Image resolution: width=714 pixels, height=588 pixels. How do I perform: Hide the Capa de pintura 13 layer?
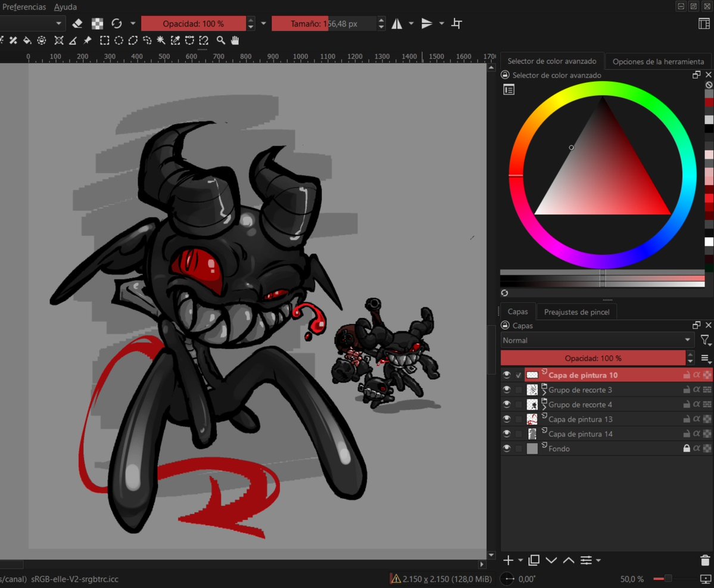pyautogui.click(x=507, y=419)
